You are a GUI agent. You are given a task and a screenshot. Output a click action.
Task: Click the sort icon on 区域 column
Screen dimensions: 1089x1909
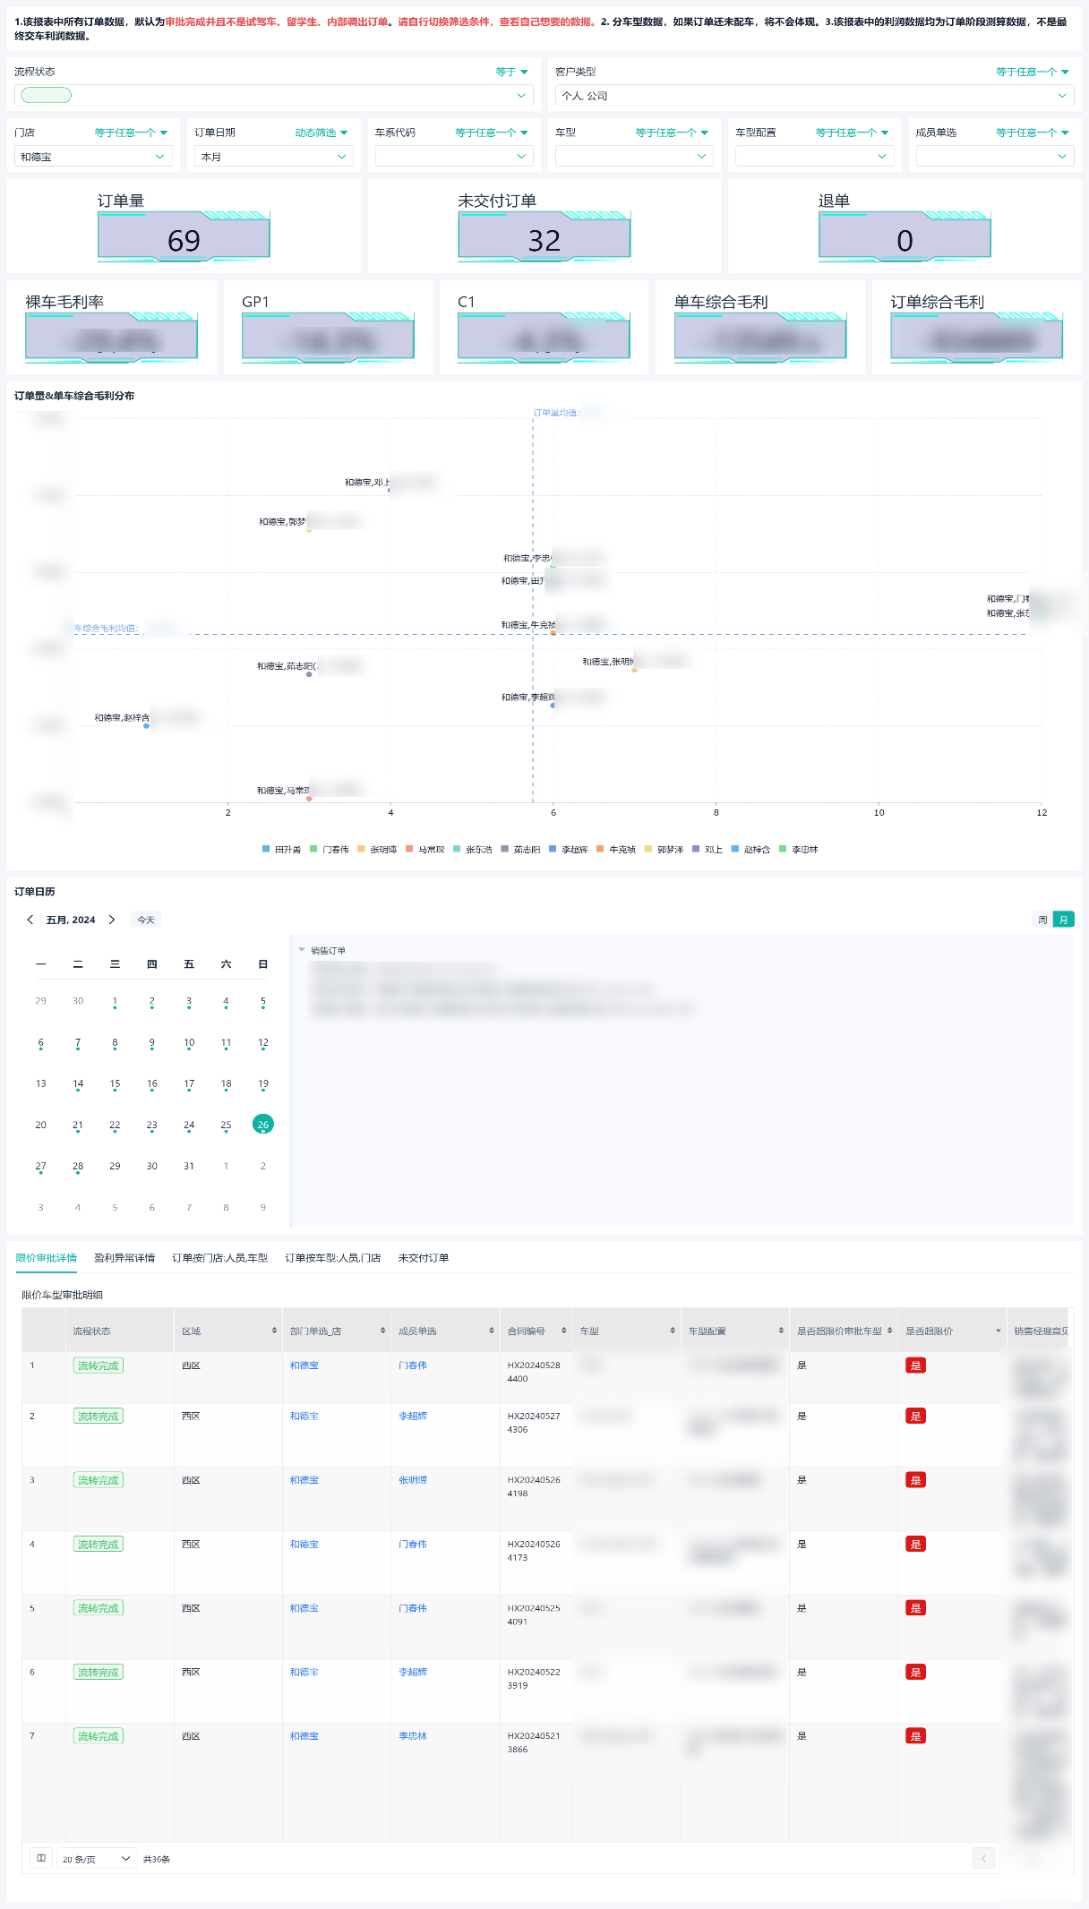(274, 1331)
